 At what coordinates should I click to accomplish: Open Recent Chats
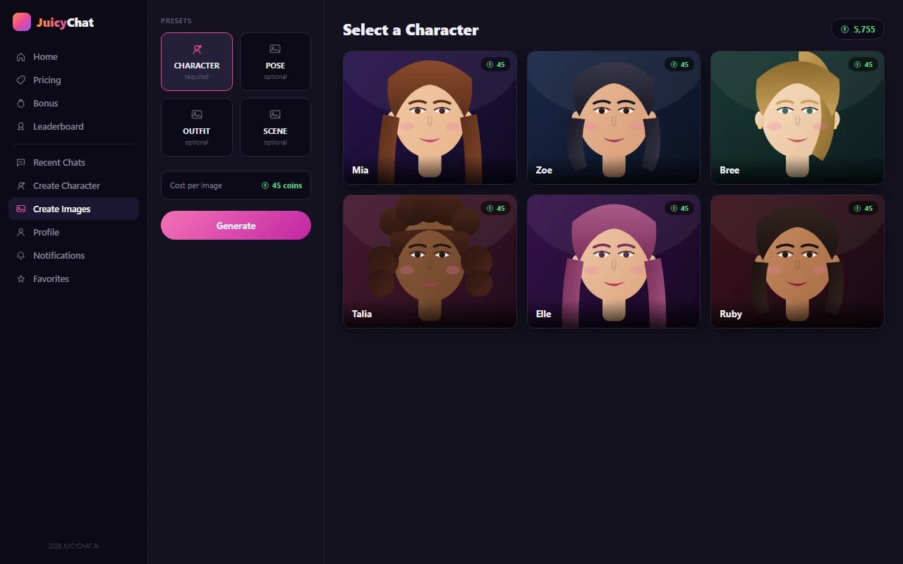click(73, 163)
